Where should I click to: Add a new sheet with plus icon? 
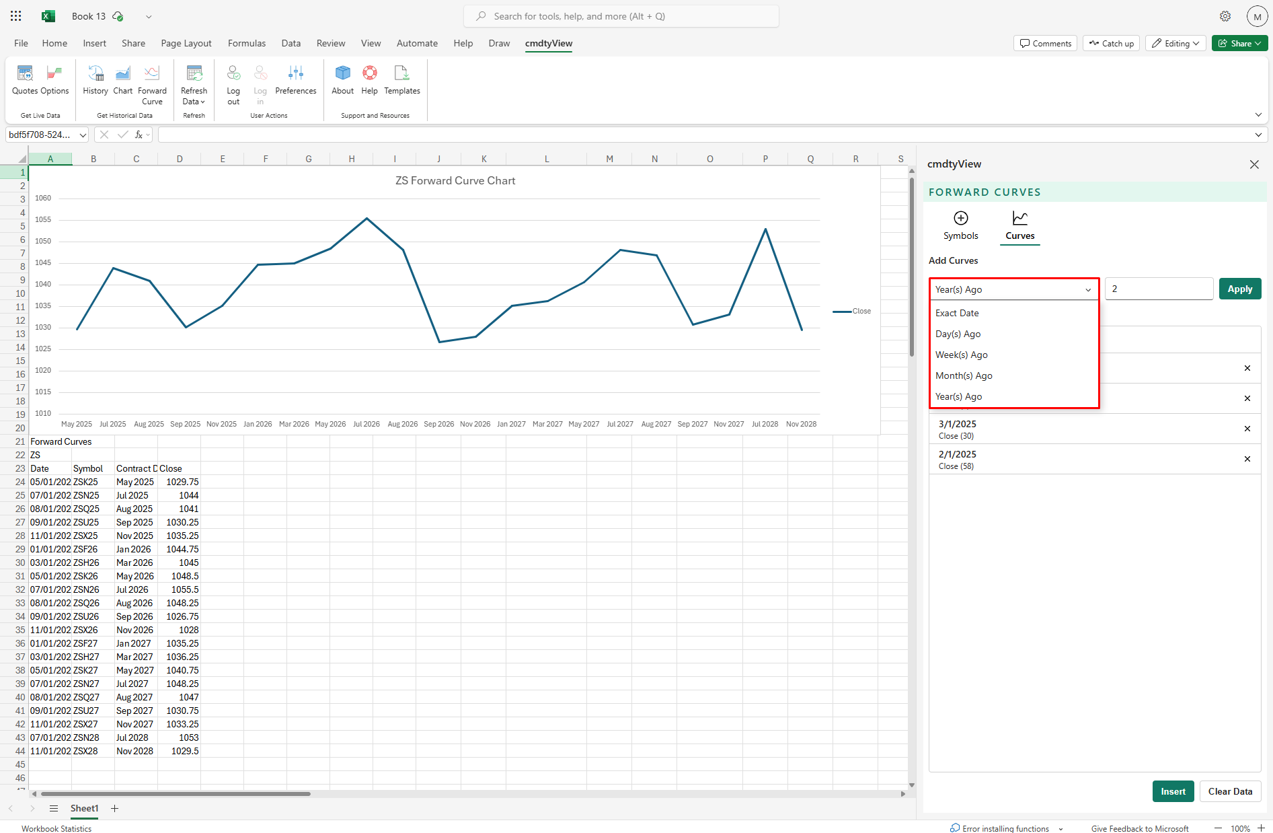pos(115,808)
